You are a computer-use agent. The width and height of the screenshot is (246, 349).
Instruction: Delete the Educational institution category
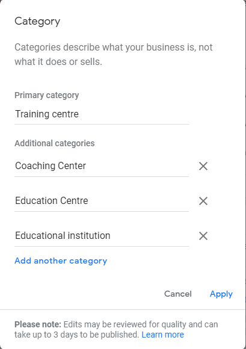(x=203, y=236)
